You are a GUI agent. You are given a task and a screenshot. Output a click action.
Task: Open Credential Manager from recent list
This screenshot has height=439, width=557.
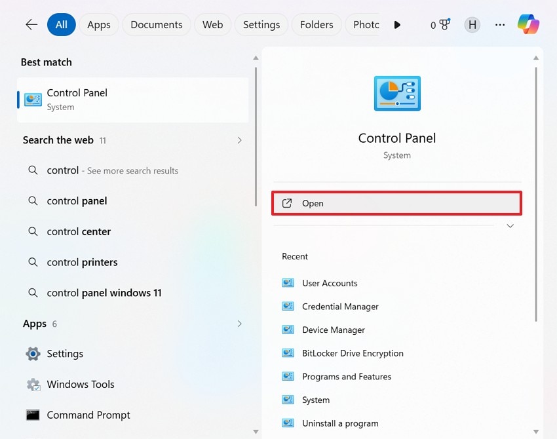340,307
